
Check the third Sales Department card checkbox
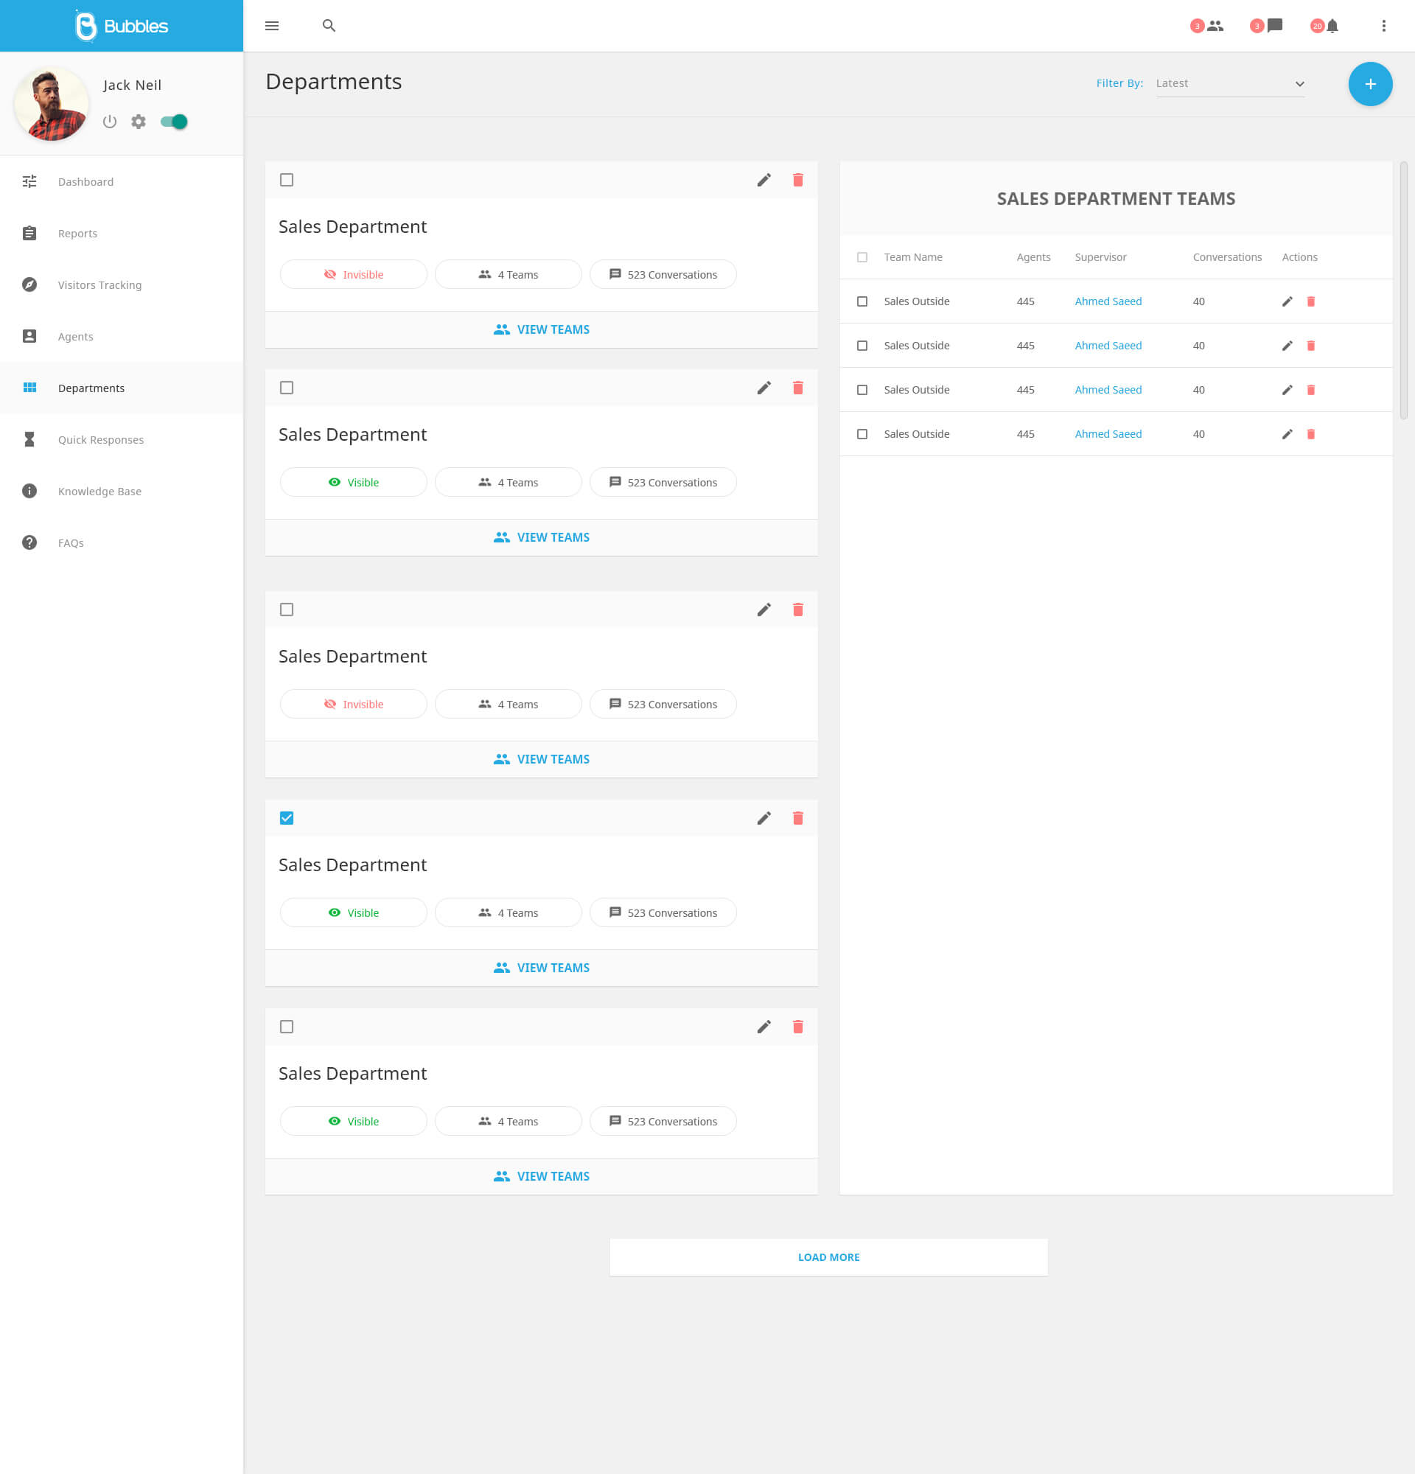pos(287,609)
